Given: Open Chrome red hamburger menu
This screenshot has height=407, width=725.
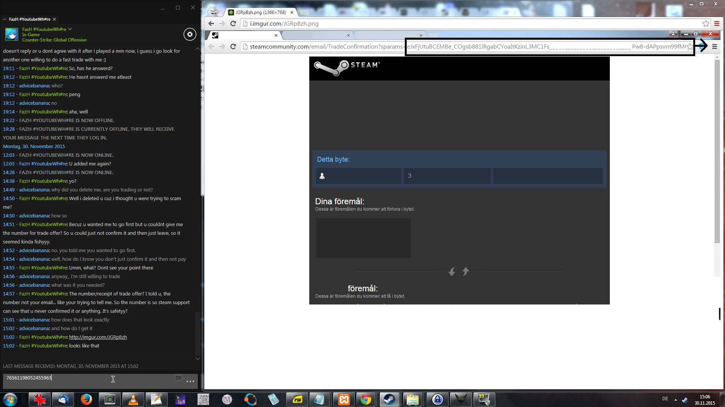Looking at the screenshot, I should tap(717, 24).
